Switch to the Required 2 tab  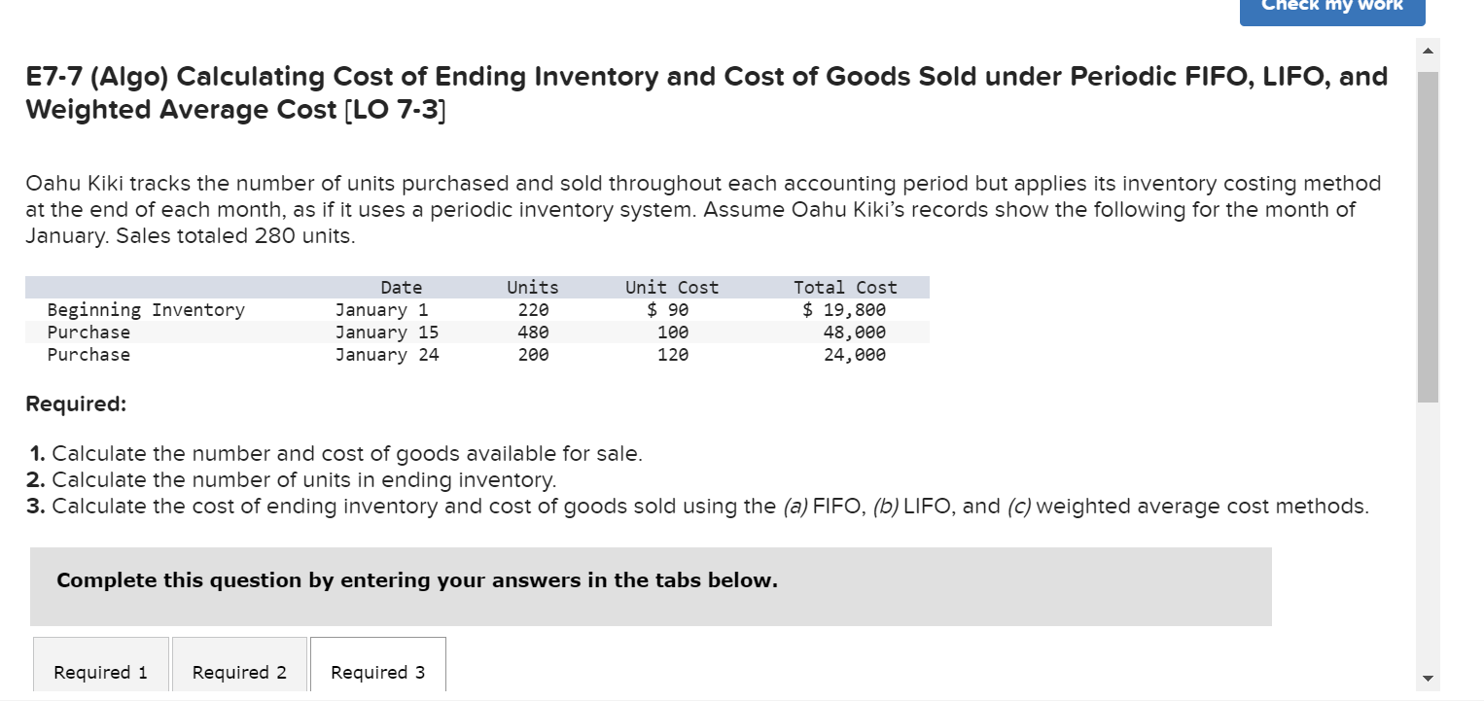238,671
